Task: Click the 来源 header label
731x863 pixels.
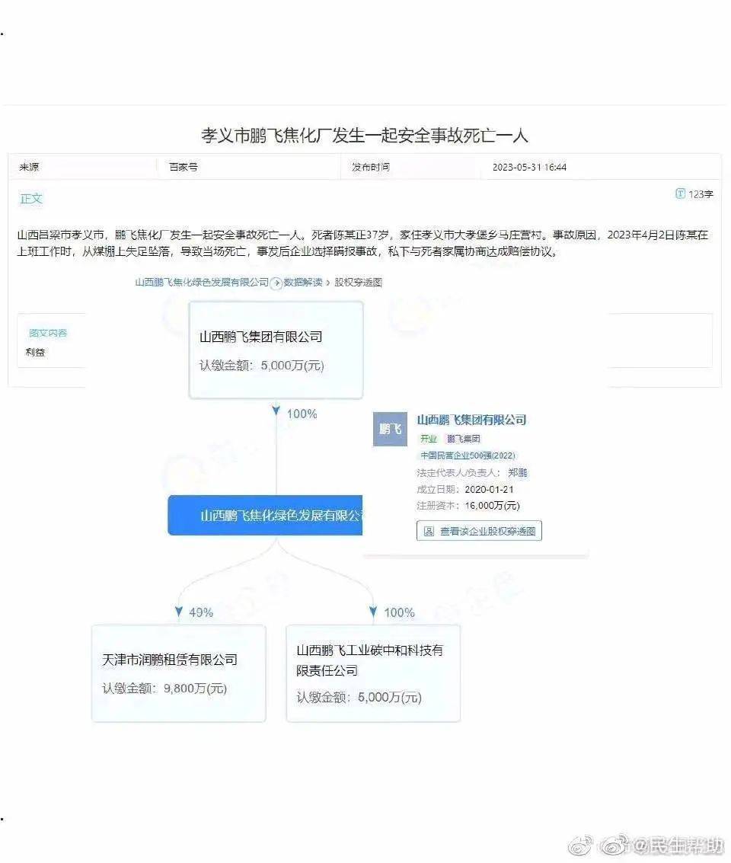Action: (29, 167)
